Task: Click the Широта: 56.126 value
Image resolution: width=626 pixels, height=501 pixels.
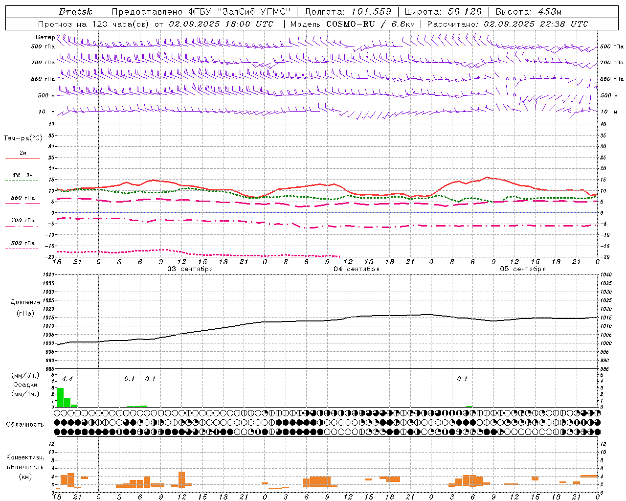Action: point(443,12)
